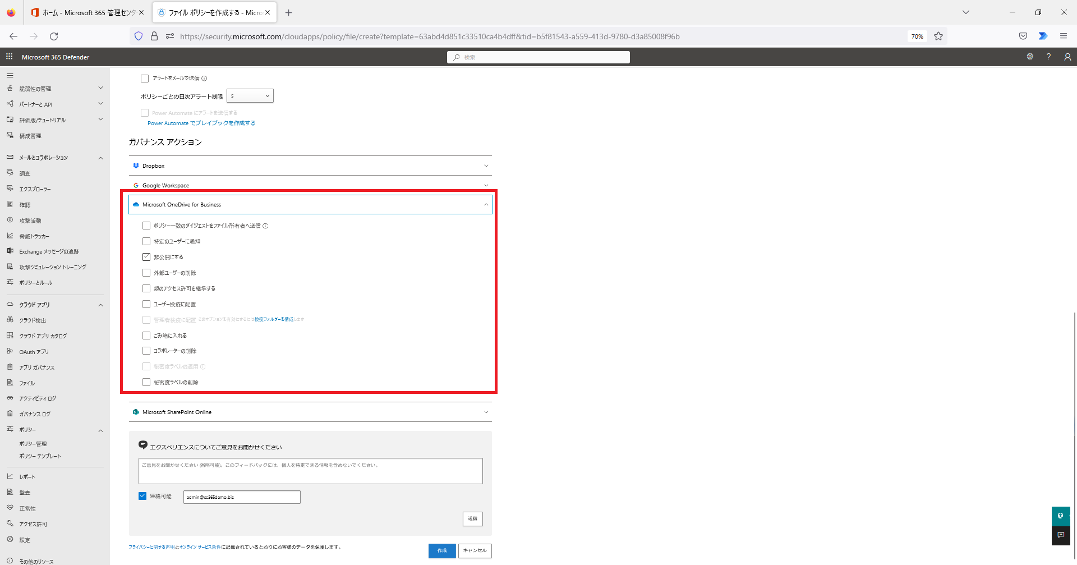Image resolution: width=1077 pixels, height=565 pixels.
Task: Click the info icon next to アラートをメールで送信
Action: [204, 79]
